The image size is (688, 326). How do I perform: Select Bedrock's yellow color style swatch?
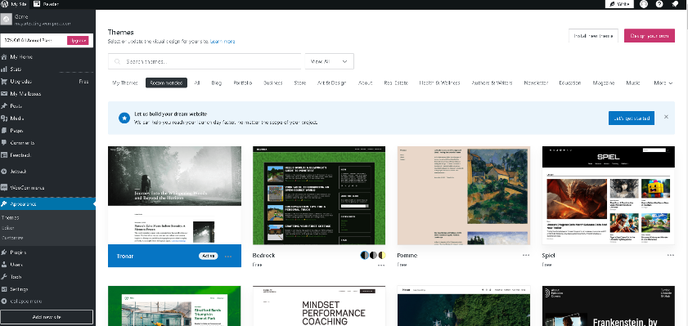pos(382,255)
